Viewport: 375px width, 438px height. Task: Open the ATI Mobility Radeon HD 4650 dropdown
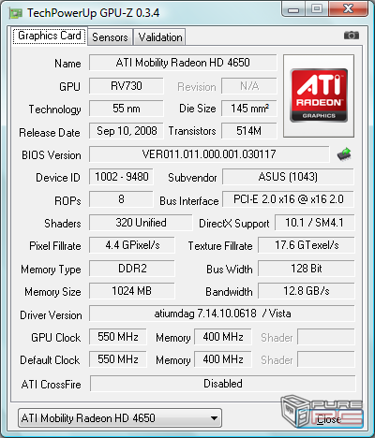(120, 418)
